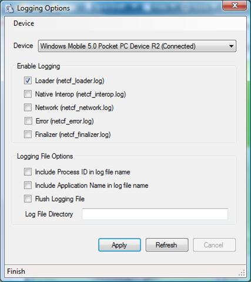Toggle the Flush Logging File option
The height and width of the screenshot is (282, 251).
pos(28,199)
